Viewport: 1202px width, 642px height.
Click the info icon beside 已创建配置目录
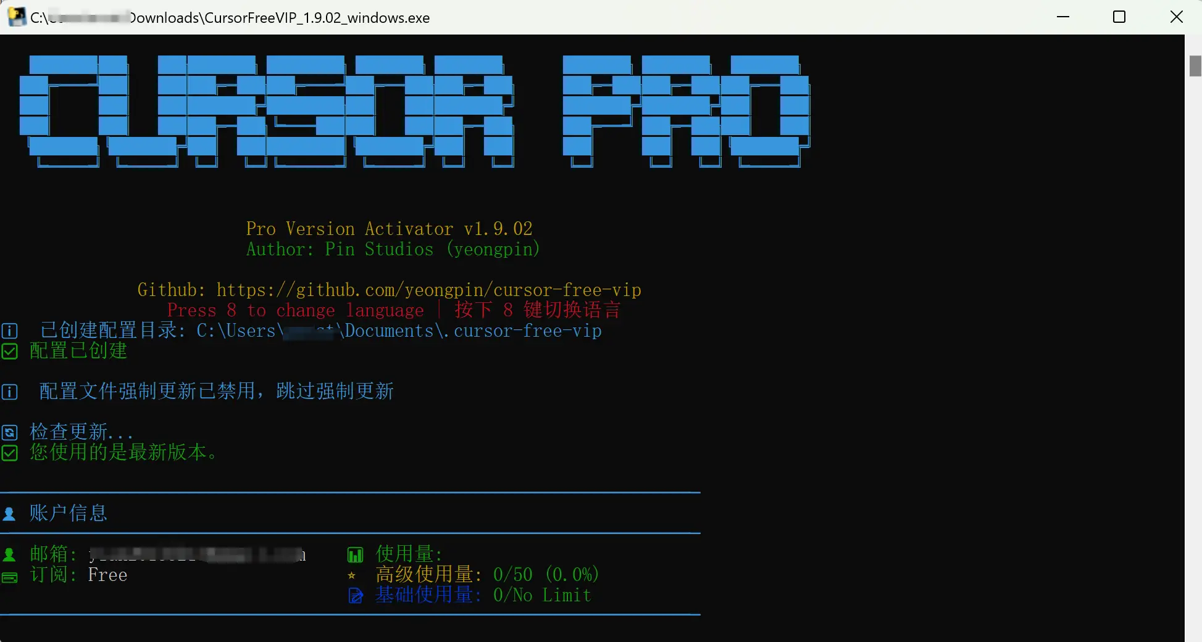pyautogui.click(x=9, y=331)
